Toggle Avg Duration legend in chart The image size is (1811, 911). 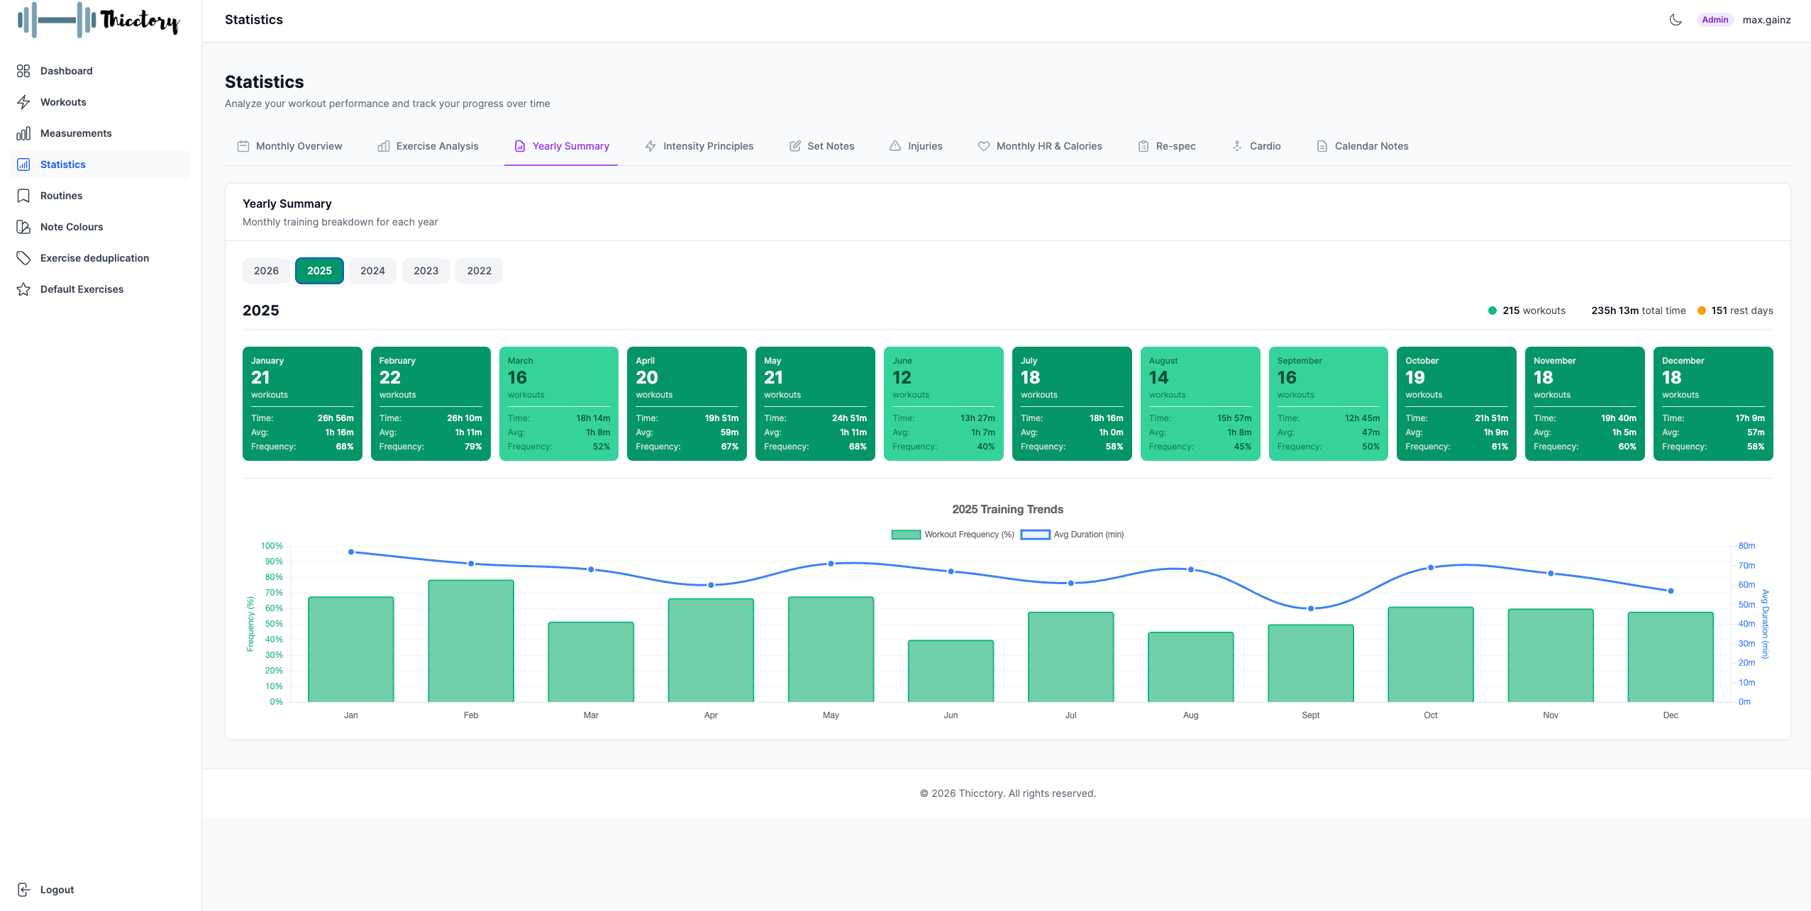click(x=1072, y=535)
